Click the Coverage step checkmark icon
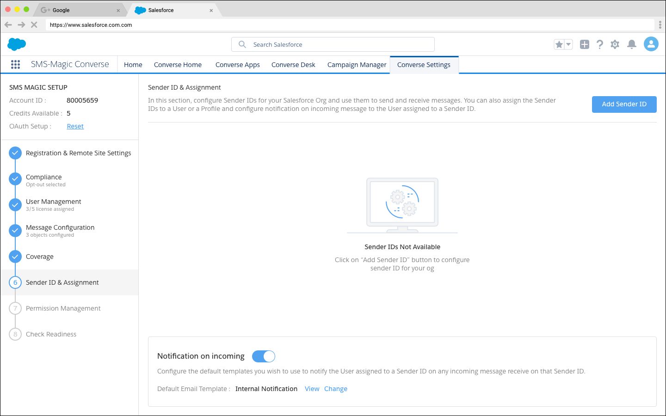Screen dimensions: 666x416 point(15,257)
